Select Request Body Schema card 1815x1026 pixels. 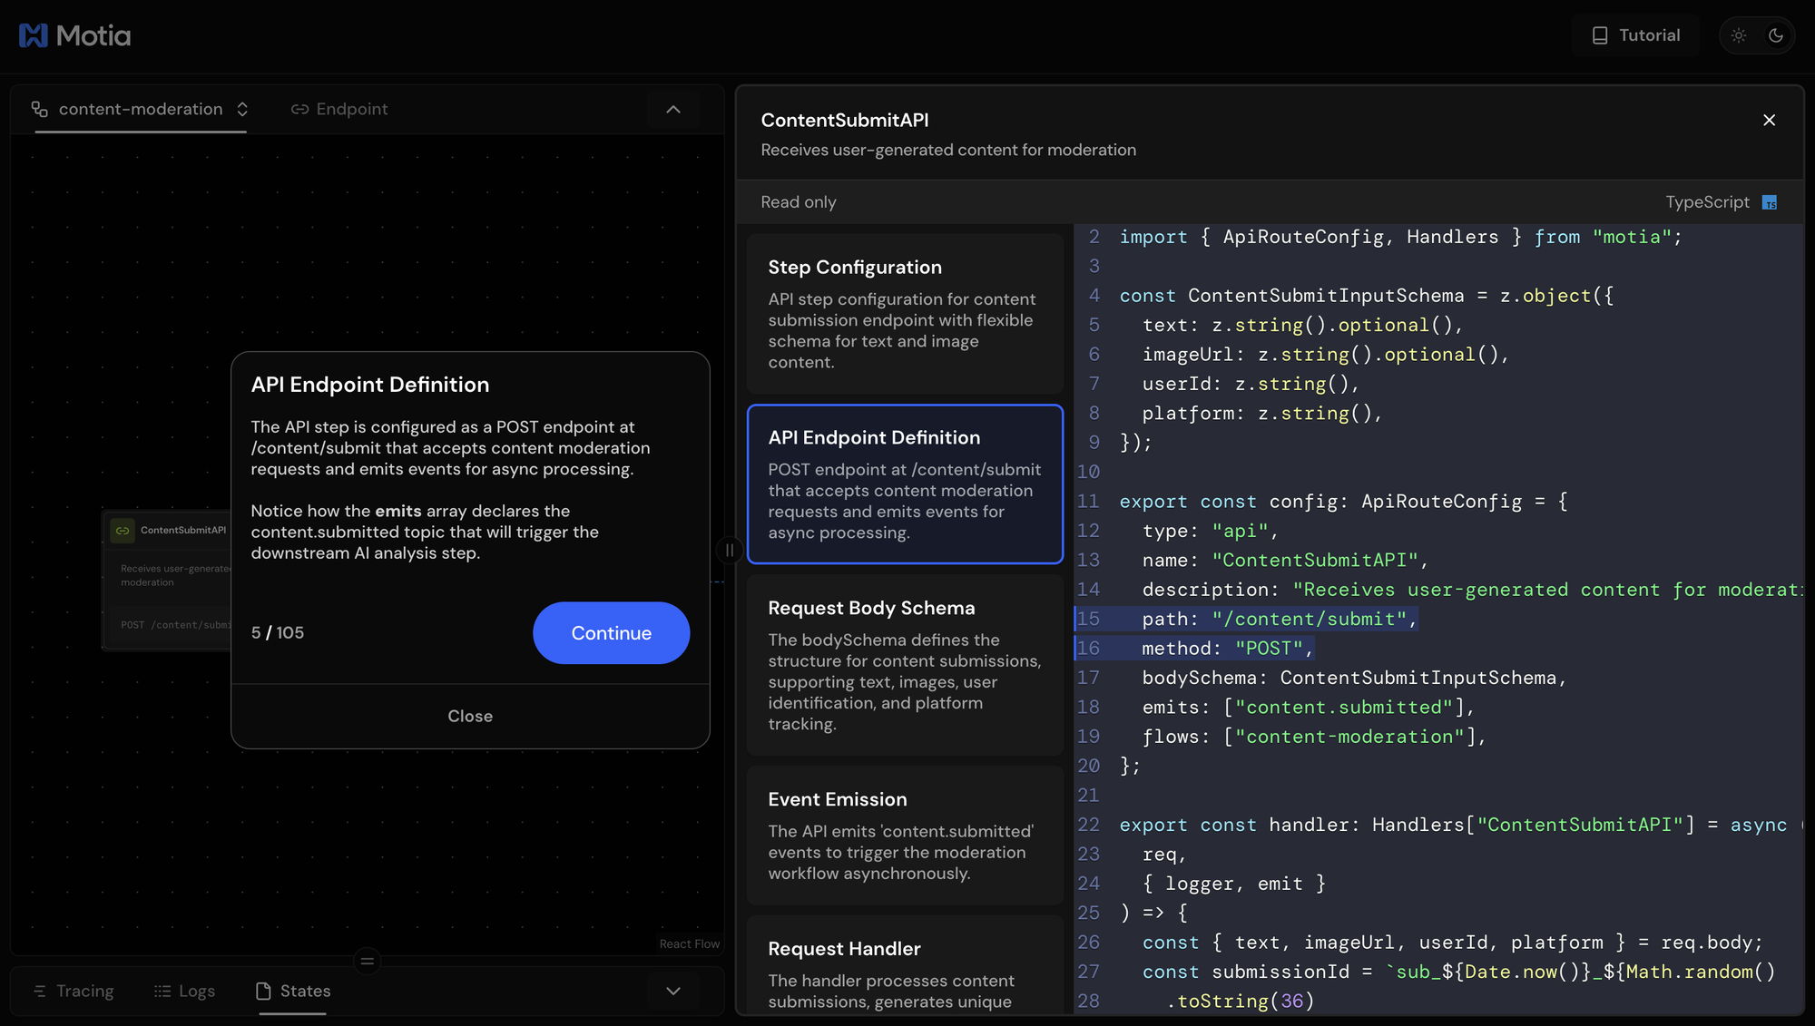[x=905, y=664]
